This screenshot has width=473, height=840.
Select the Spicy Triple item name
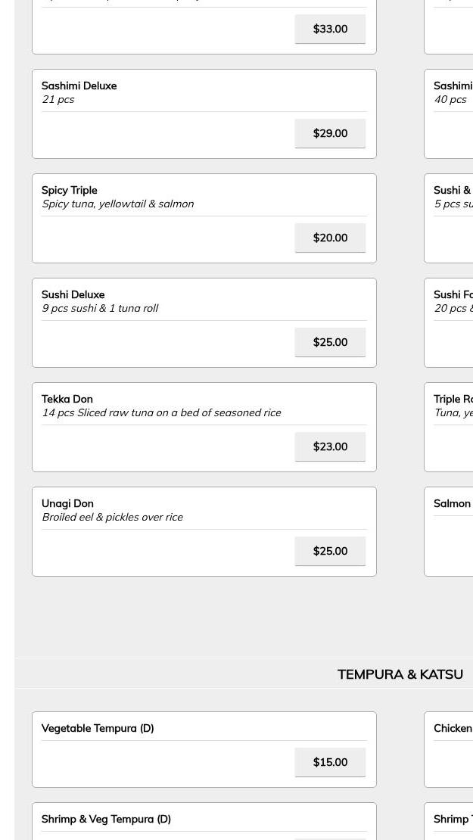(x=69, y=191)
